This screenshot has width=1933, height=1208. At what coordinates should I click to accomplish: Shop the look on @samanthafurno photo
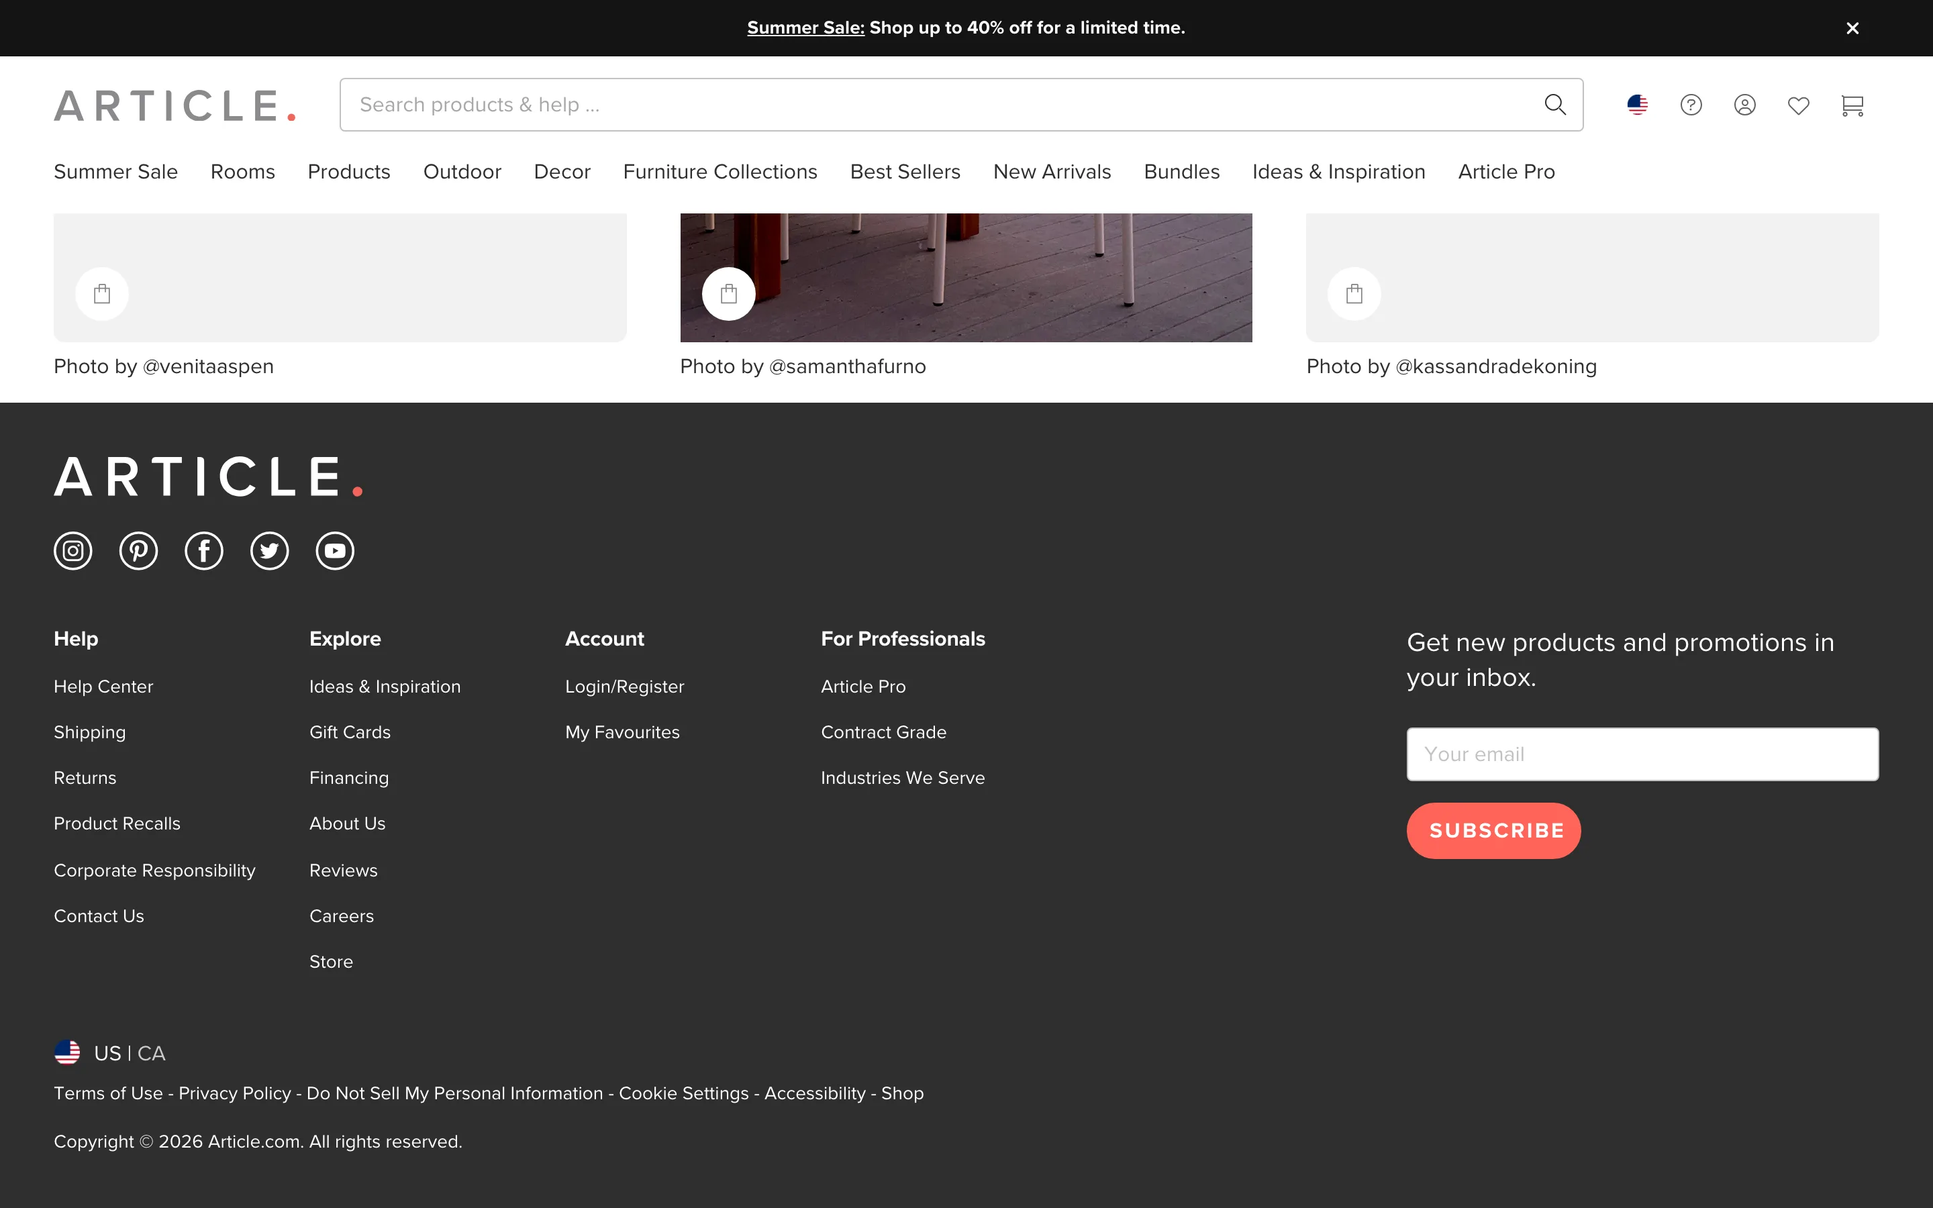(728, 294)
